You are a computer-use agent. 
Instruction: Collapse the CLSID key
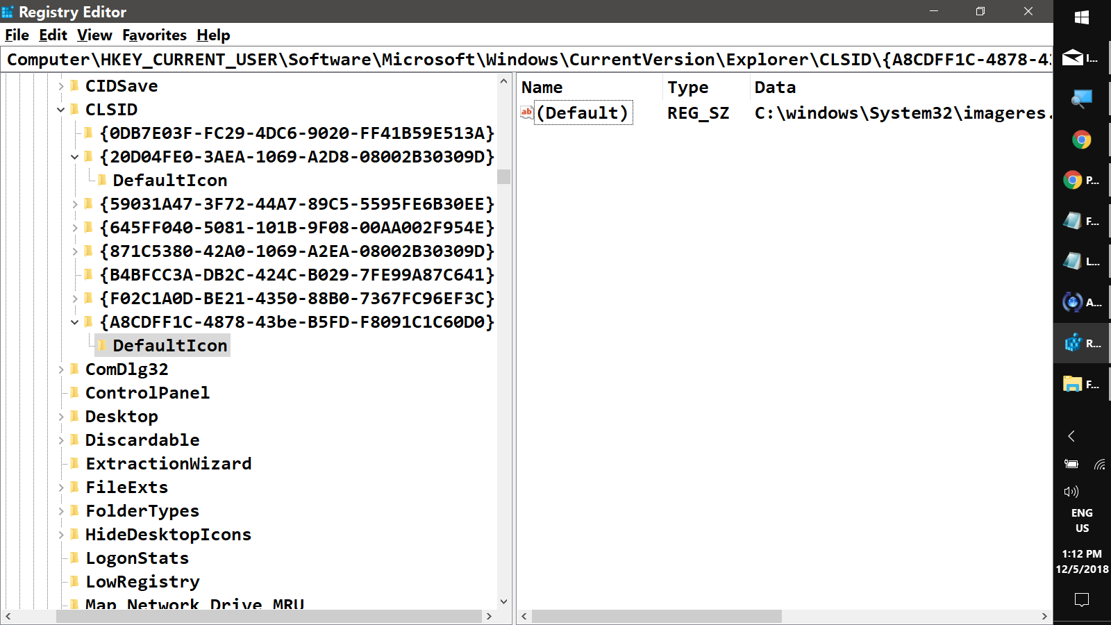pyautogui.click(x=61, y=110)
